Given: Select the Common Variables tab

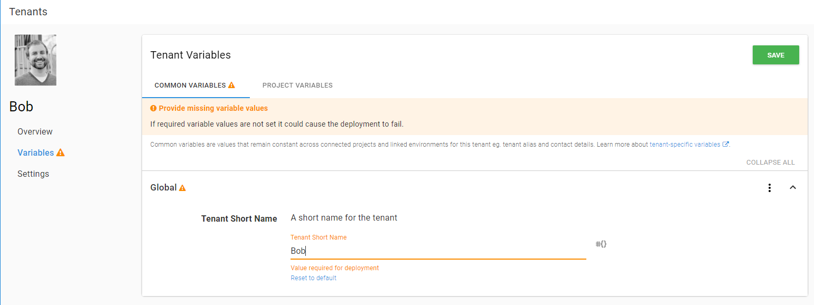Looking at the screenshot, I should (190, 85).
